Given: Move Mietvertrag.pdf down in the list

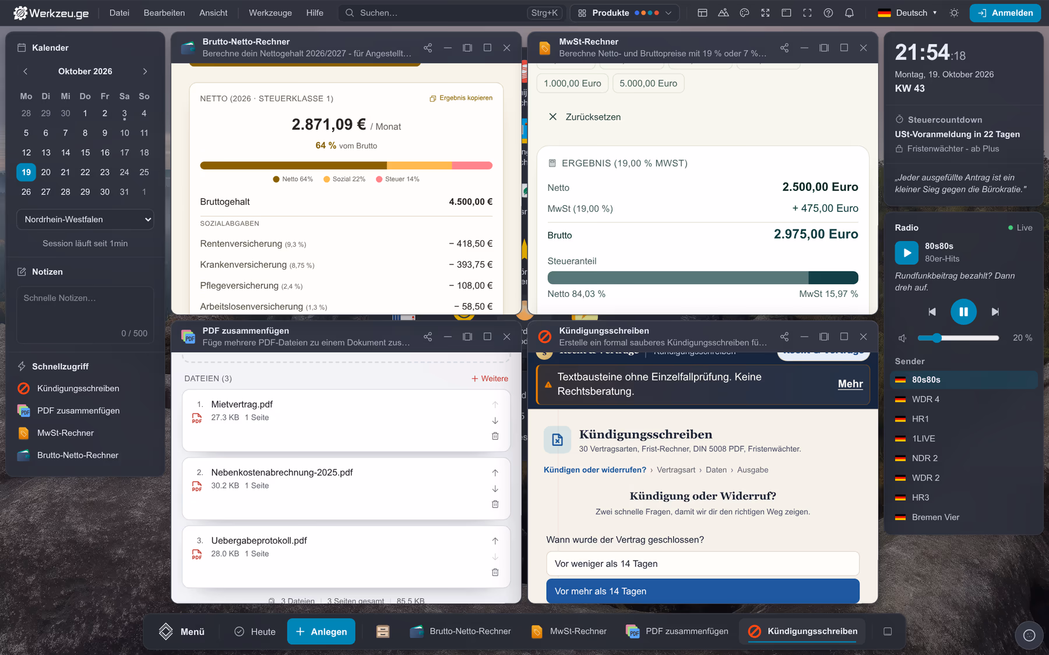Looking at the screenshot, I should tap(495, 420).
